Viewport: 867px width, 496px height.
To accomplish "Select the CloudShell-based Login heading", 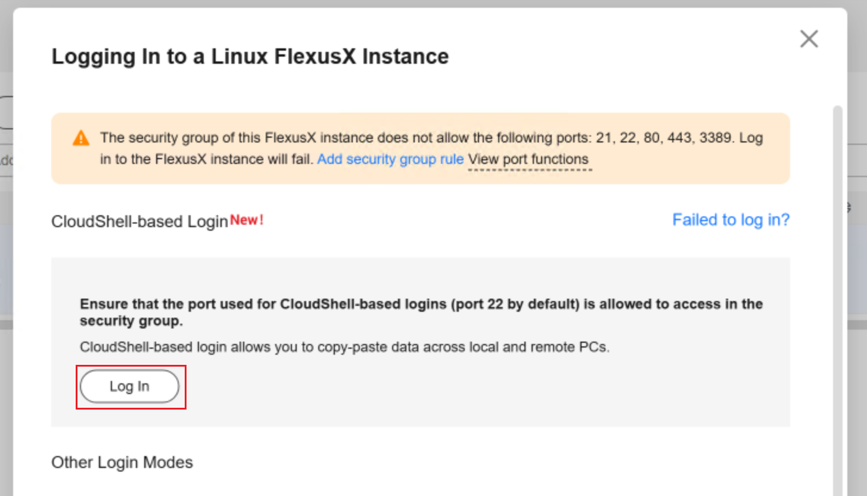I will point(140,222).
